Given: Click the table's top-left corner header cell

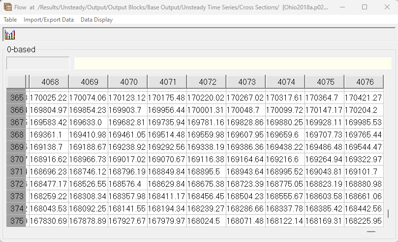Looking at the screenshot, I should tap(16, 82).
